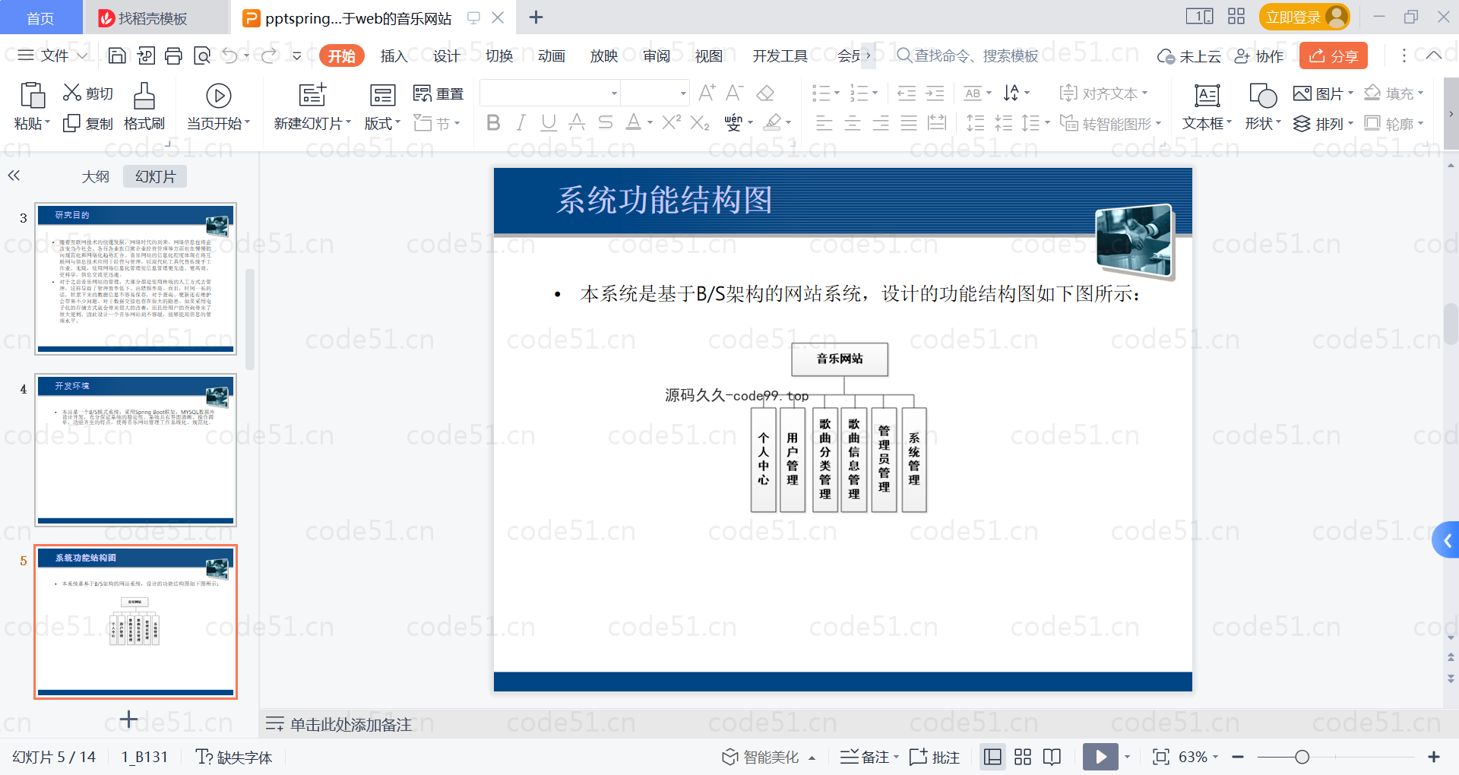Switch to slide sorter view
The width and height of the screenshot is (1459, 775).
click(x=1023, y=757)
